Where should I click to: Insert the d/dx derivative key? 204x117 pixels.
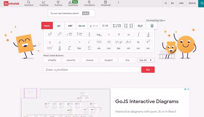[x=148, y=35]
